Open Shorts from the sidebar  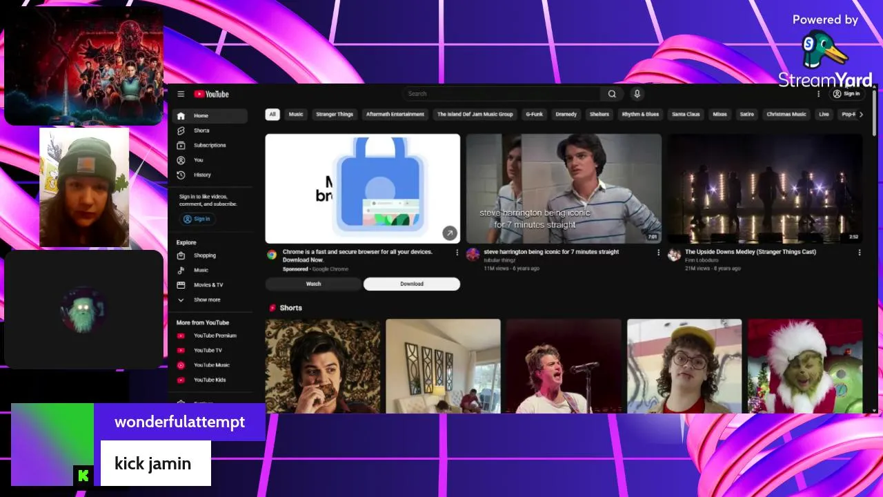pos(210,130)
